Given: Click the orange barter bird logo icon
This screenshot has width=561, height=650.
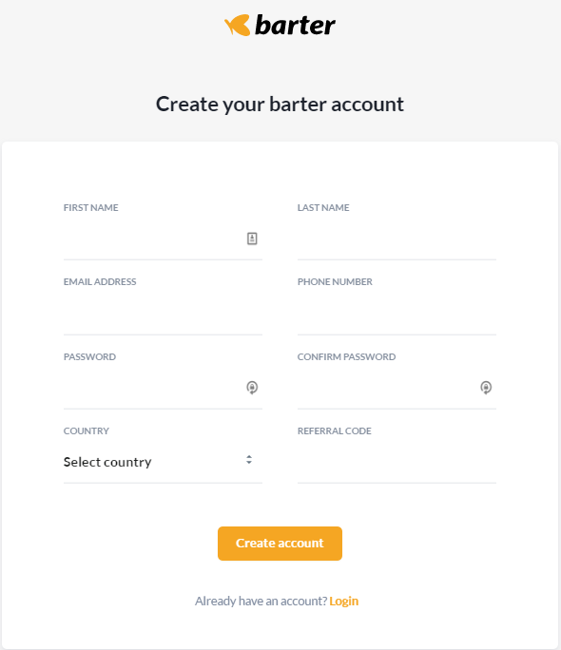Looking at the screenshot, I should [238, 25].
